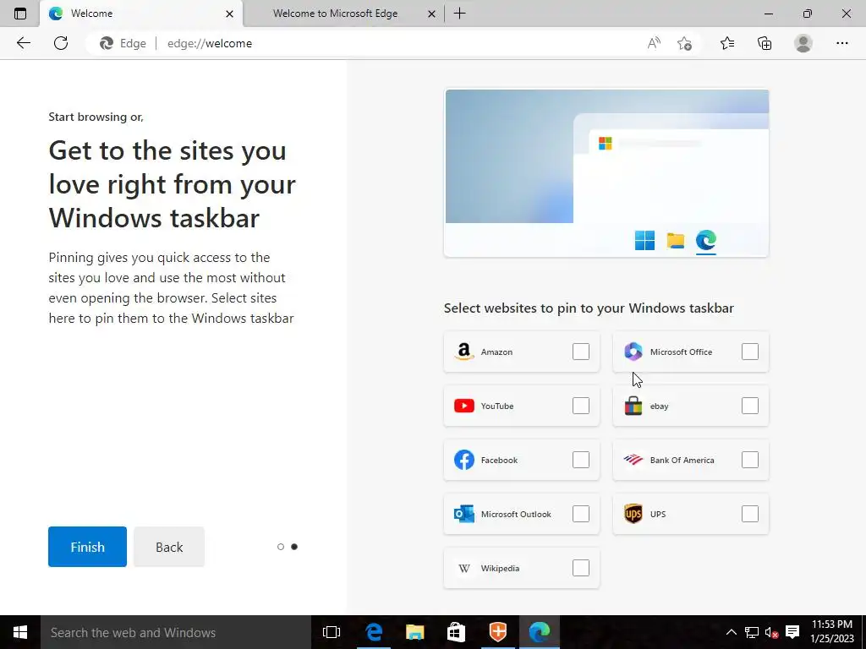Click the new Edge icon on taskbar
This screenshot has width=866, height=649.
tap(540, 632)
